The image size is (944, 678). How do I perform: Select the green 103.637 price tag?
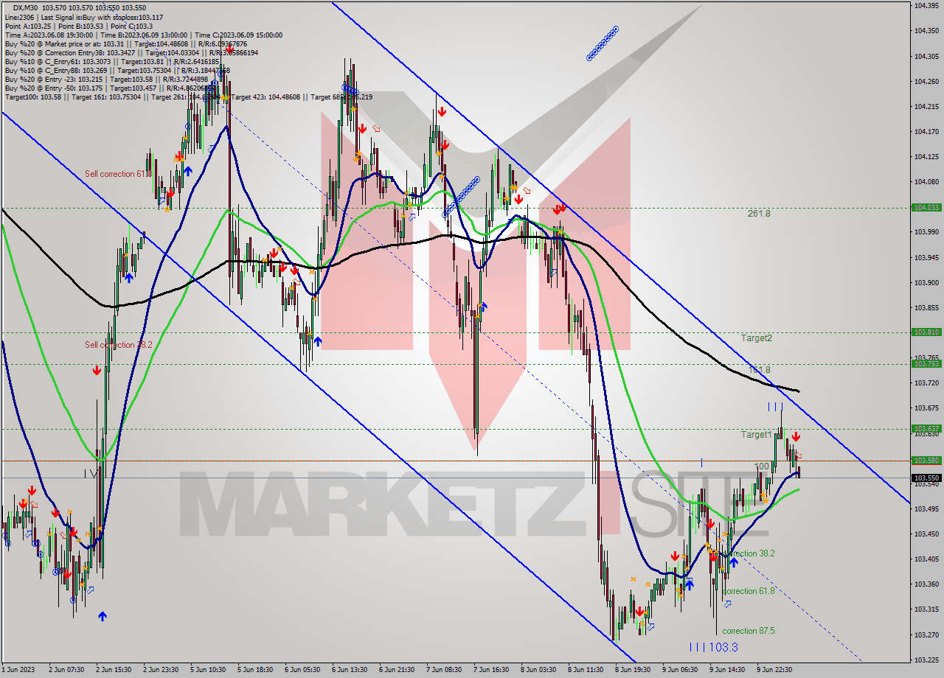926,428
